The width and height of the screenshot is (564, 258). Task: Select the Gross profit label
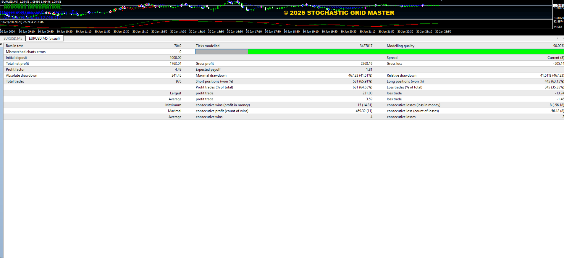(x=205, y=64)
